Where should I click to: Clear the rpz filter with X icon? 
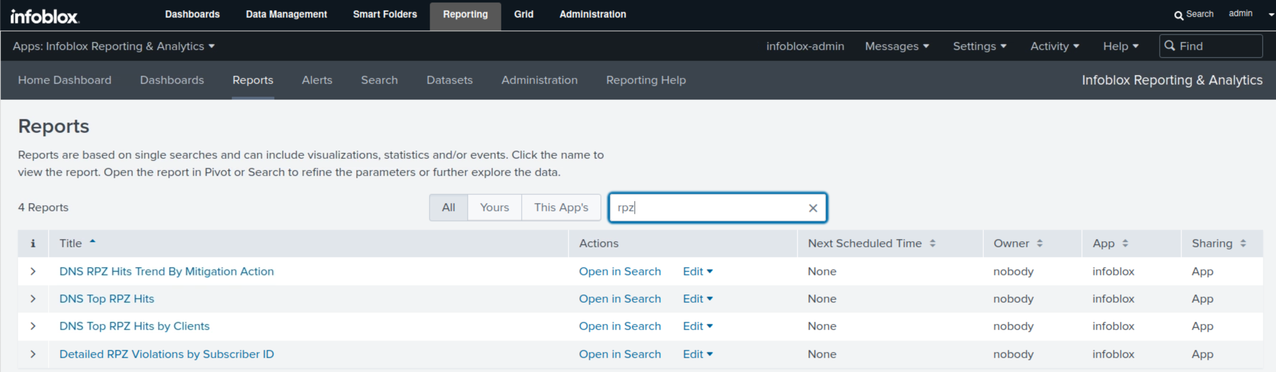click(812, 208)
